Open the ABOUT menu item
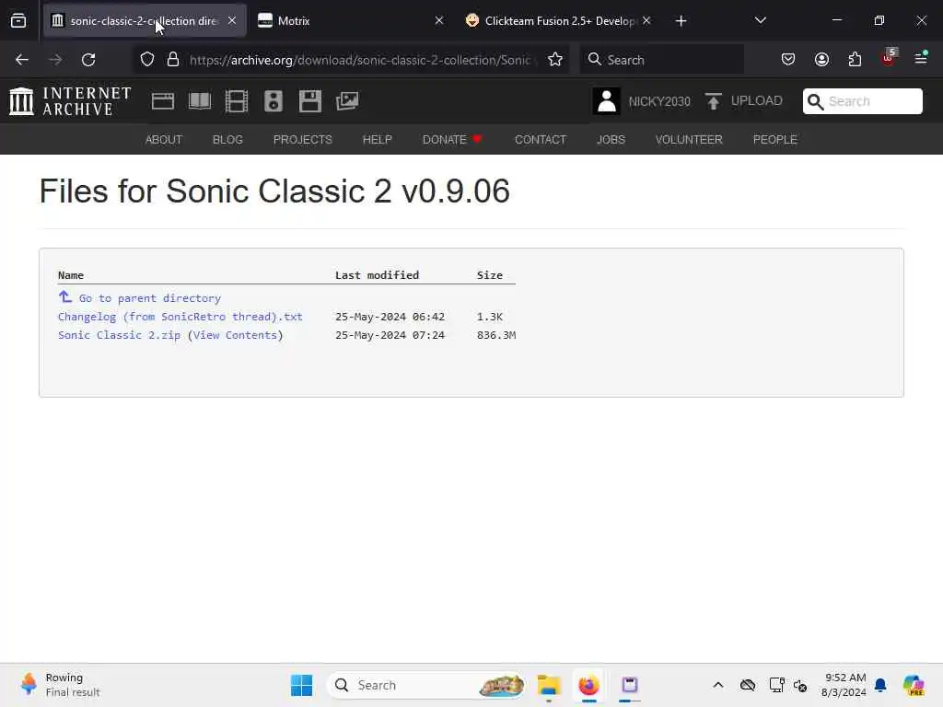Screen dimensions: 943x707 point(164,140)
